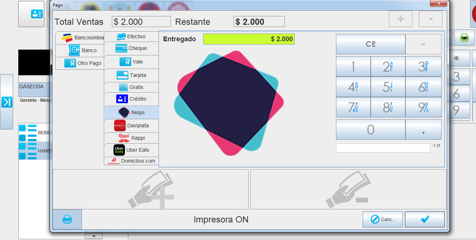The image size is (476, 240).
Task: Click the remove payment hand icon
Action: tap(348, 189)
